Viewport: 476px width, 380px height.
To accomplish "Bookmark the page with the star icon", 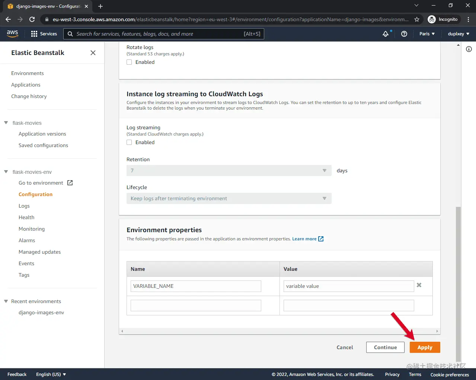I will 417,19.
